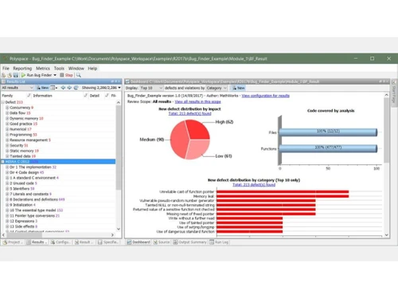Open the Metrics menu
The width and height of the screenshot is (398, 299).
tap(43, 69)
